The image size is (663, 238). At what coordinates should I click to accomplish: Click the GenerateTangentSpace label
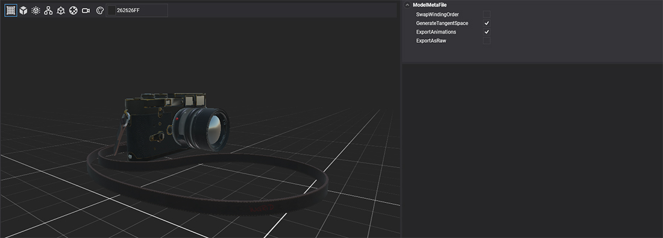pos(442,23)
